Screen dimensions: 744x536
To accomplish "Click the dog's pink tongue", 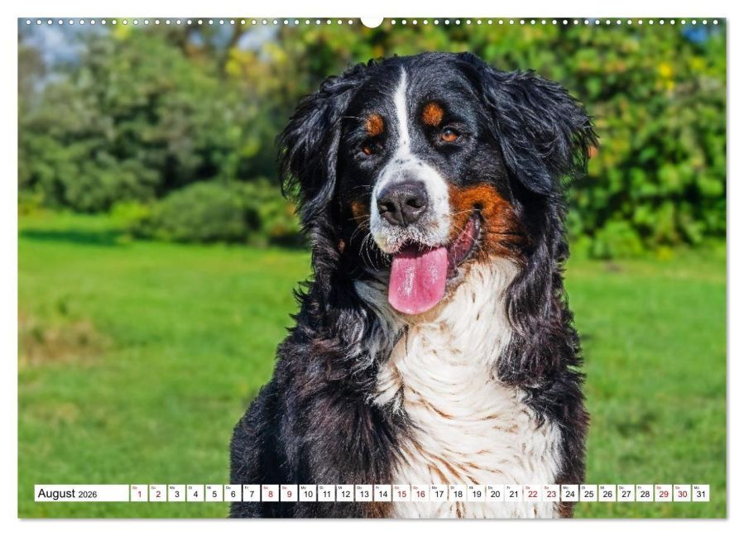I will click(x=418, y=280).
